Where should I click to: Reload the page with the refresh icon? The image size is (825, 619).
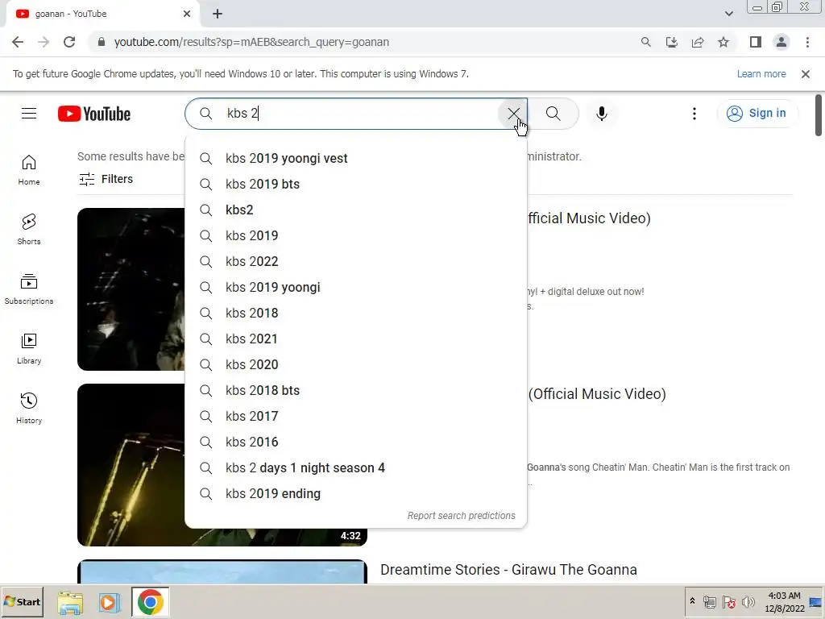pos(69,42)
